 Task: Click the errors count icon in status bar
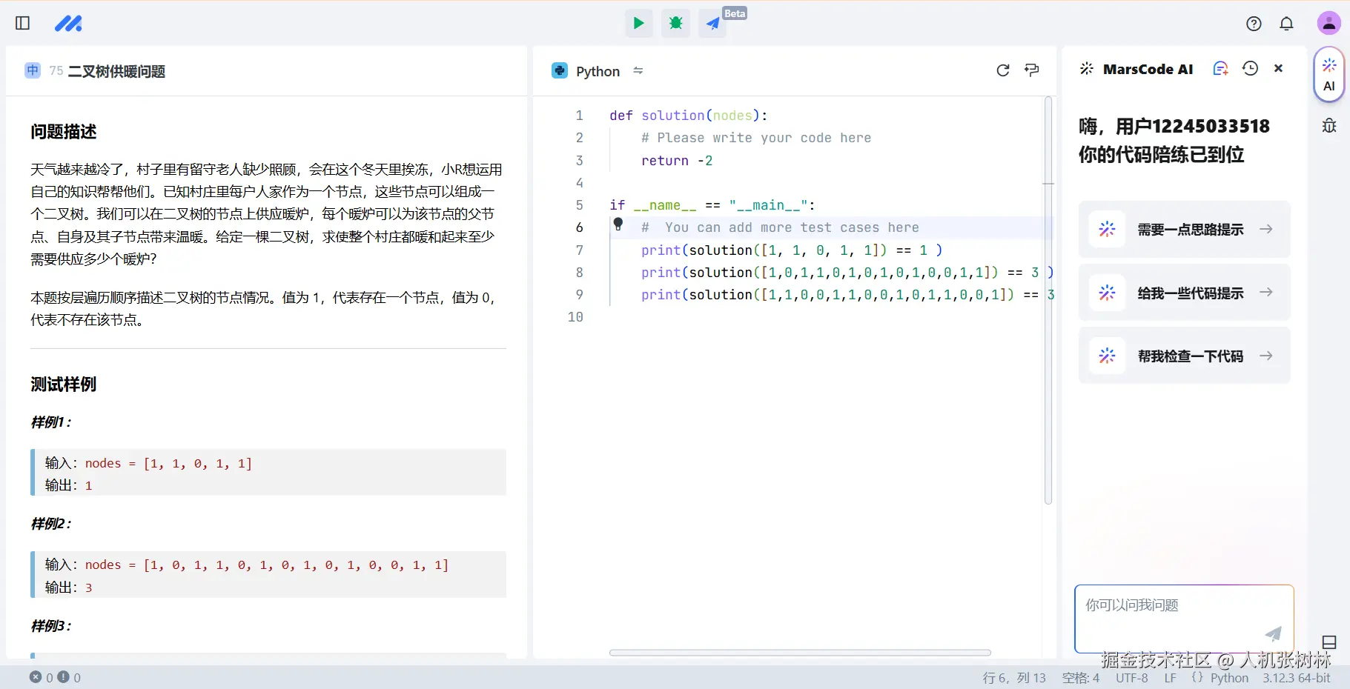[x=36, y=677]
